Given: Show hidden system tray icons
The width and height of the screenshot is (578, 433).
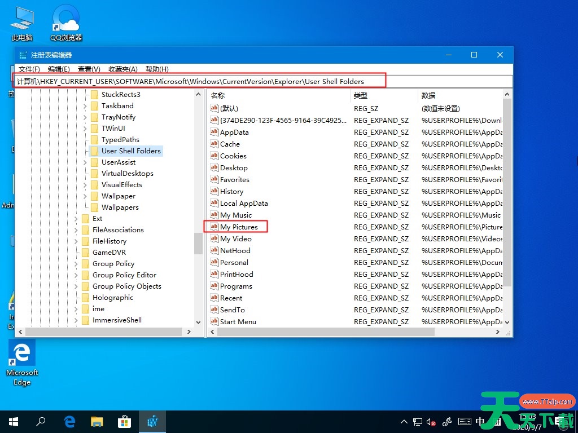Looking at the screenshot, I should coord(404,421).
